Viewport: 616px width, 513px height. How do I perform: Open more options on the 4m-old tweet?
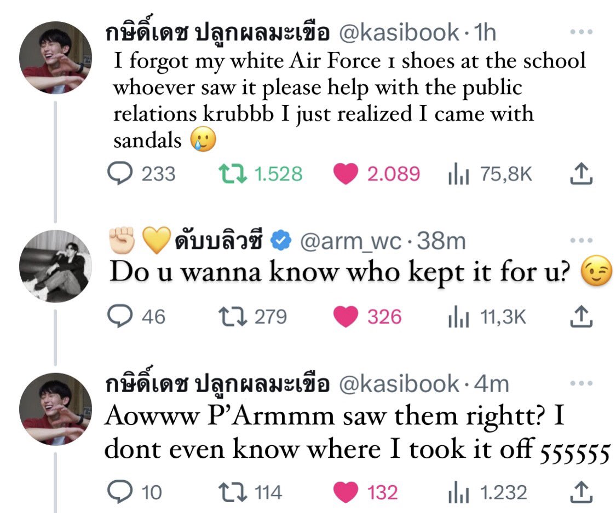581,383
